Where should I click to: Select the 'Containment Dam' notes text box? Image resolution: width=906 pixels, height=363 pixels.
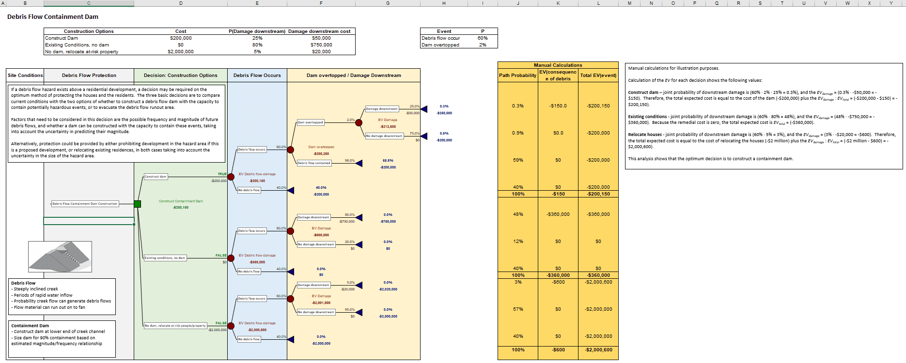tap(62, 339)
